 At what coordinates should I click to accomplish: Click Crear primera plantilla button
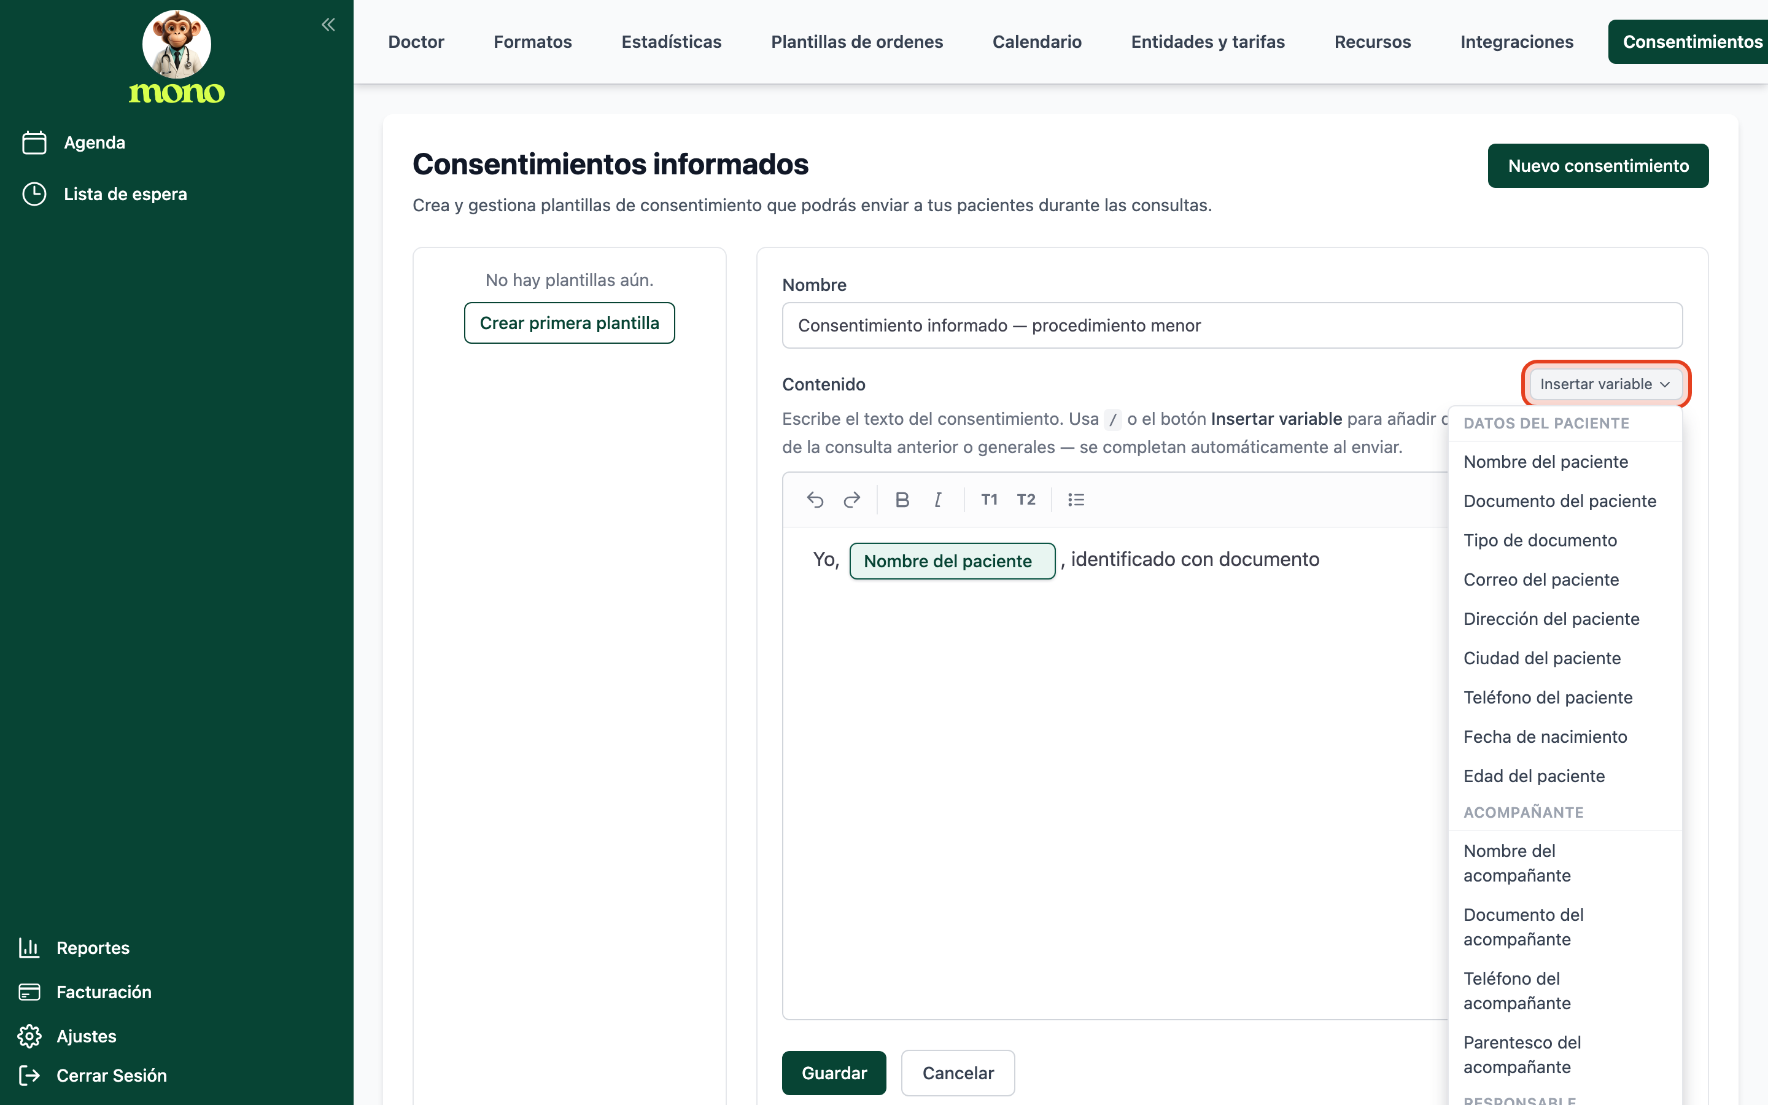569,323
